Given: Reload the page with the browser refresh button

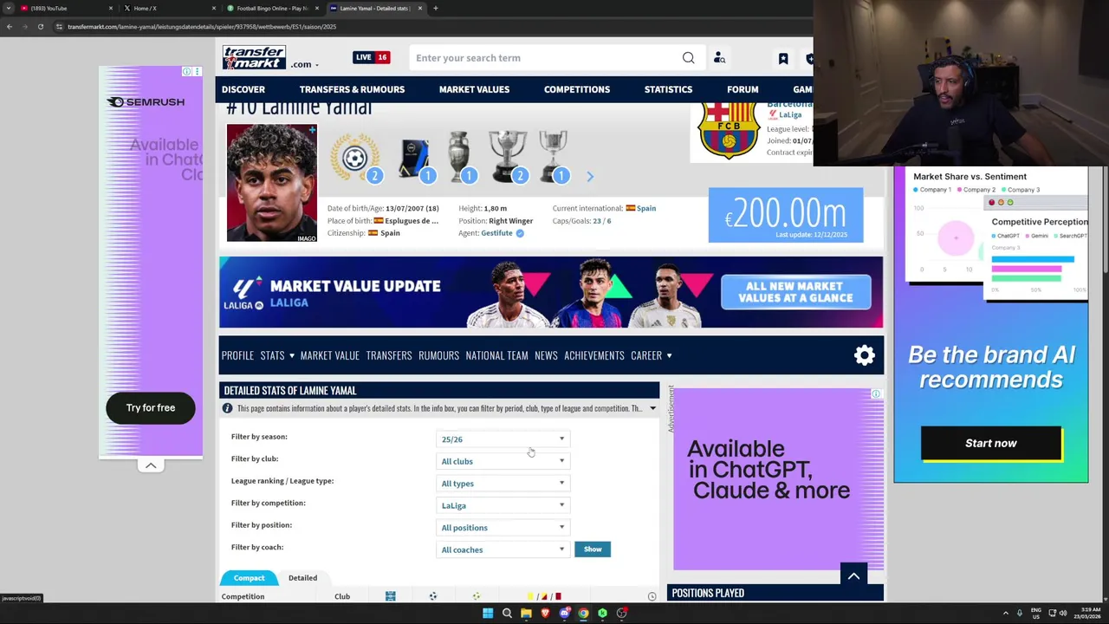Looking at the screenshot, I should point(40,27).
